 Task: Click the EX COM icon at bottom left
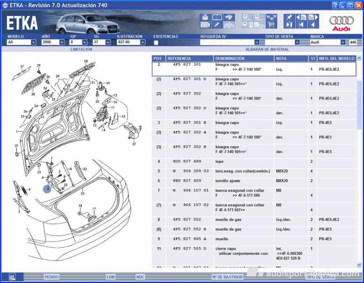(x=13, y=277)
